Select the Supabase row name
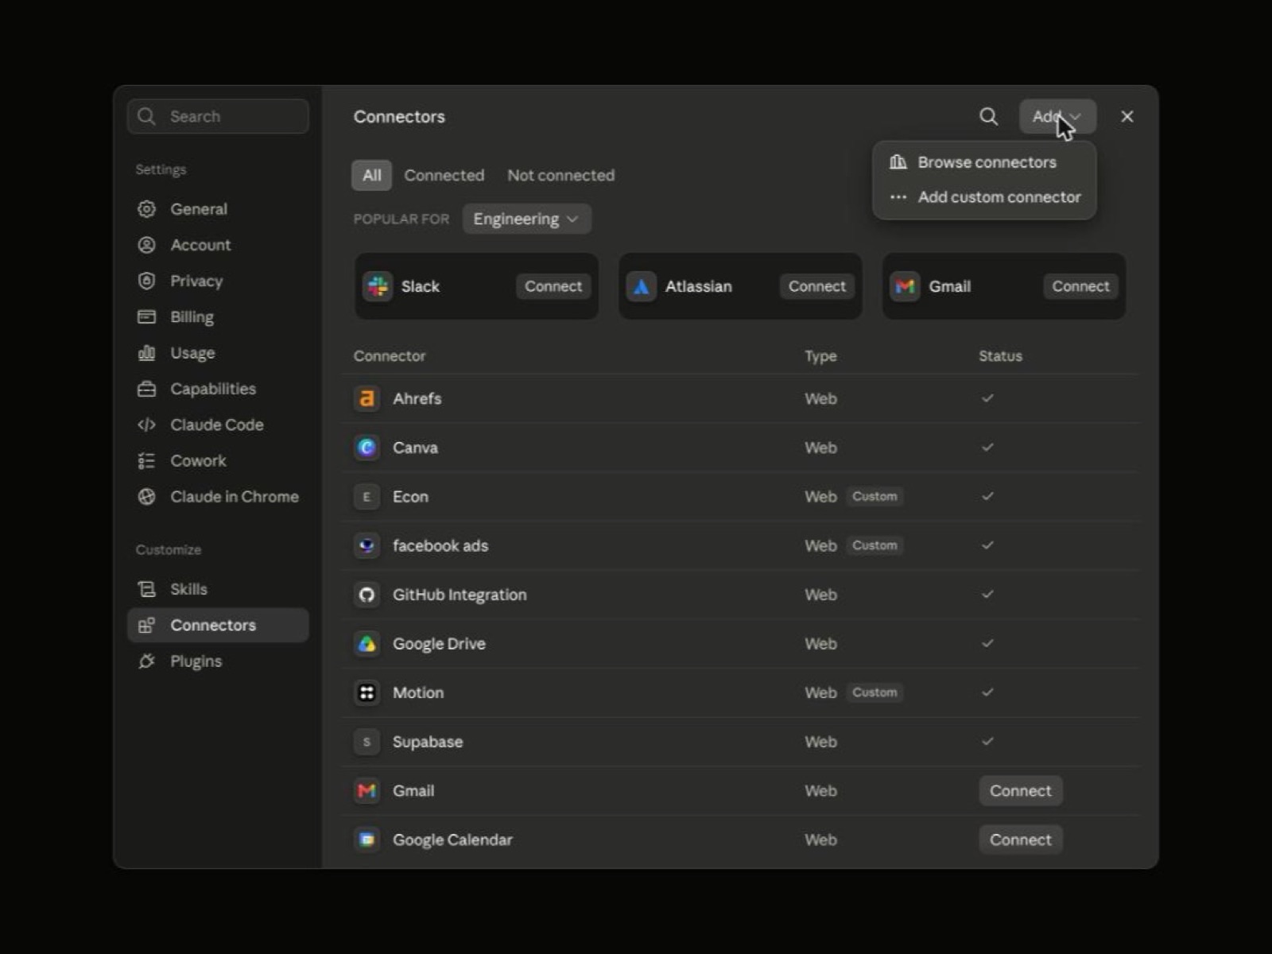 click(428, 742)
